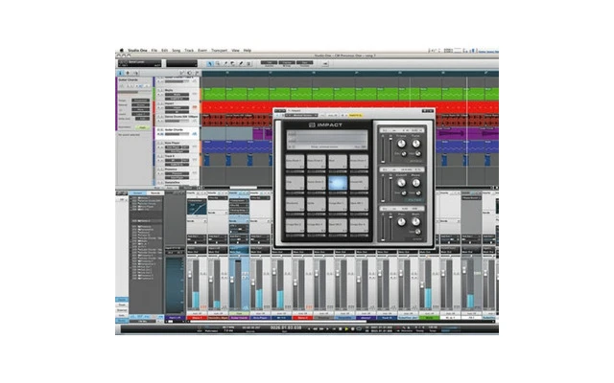Open the preset dropdown in the Impact window header
Image resolution: width=614 pixels, height=383 pixels.
(x=303, y=115)
